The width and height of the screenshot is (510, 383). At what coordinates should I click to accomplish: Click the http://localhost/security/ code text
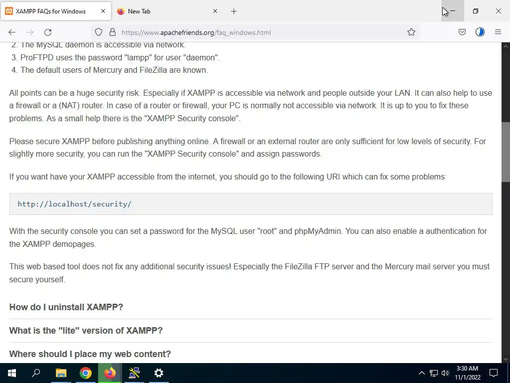pyautogui.click(x=75, y=204)
